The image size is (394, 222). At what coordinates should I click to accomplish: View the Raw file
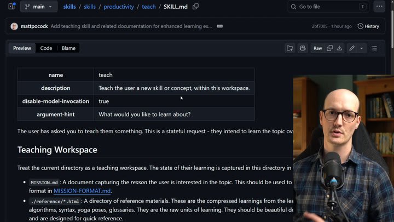coord(317,48)
